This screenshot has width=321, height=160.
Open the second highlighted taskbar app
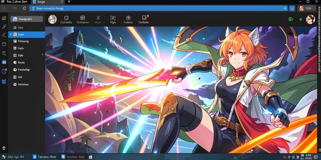pyautogui.click(x=73, y=157)
